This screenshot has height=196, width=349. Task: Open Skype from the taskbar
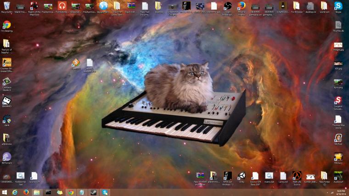click(105, 192)
